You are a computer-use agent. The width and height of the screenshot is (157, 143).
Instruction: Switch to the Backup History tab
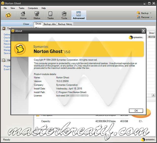[65, 24]
